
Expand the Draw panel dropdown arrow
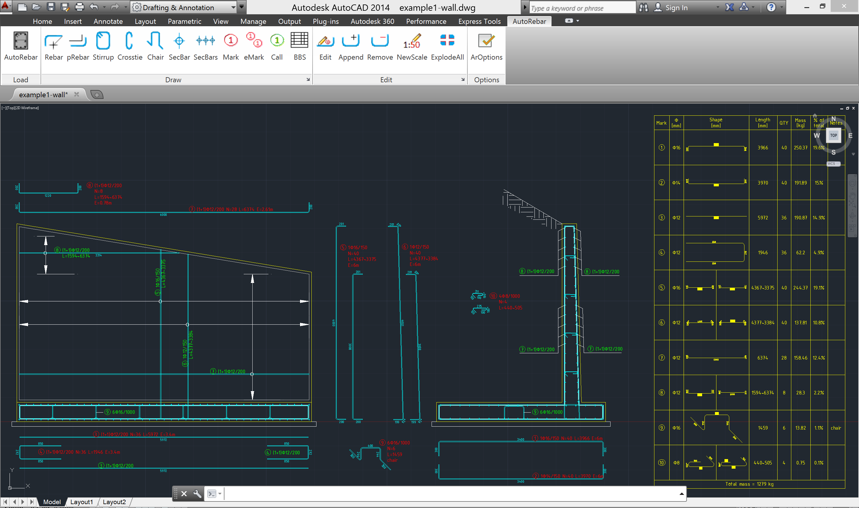308,80
